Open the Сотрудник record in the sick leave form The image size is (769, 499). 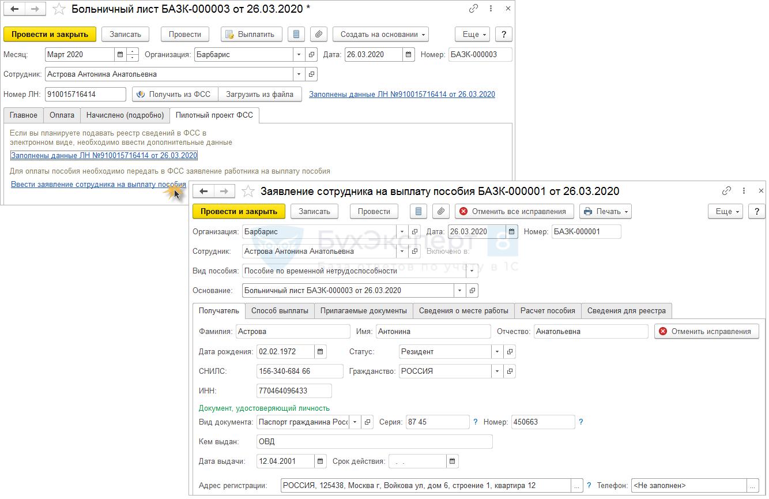click(x=311, y=74)
